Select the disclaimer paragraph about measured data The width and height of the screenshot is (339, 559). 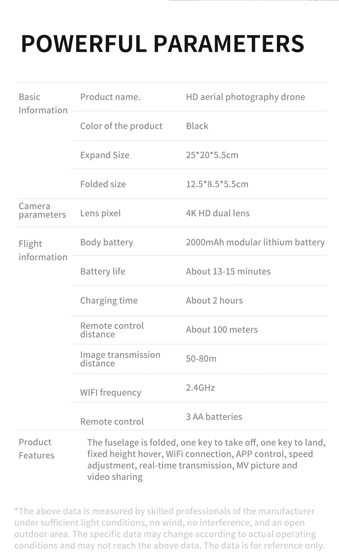pos(169,528)
